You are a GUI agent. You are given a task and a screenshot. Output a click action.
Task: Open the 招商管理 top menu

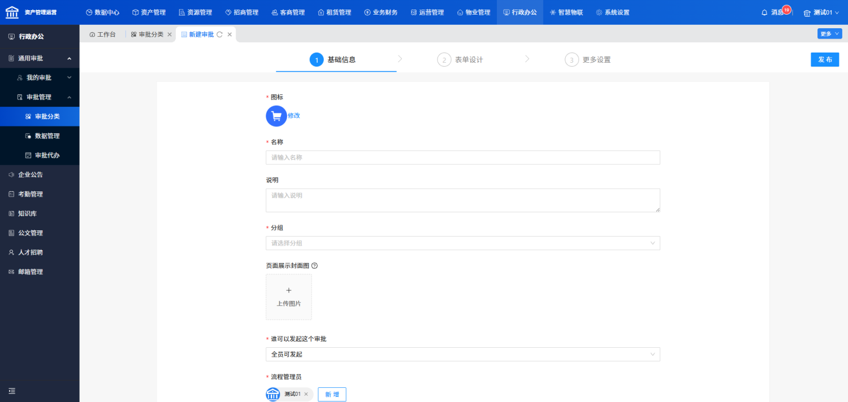[241, 12]
